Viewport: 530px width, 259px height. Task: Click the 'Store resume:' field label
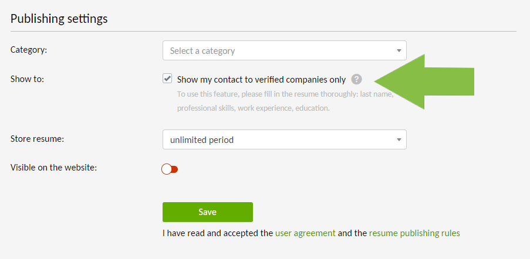pyautogui.click(x=37, y=139)
